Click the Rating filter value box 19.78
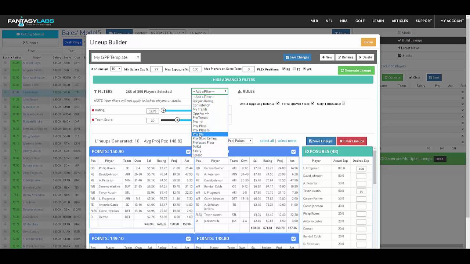Screen dimensions: 470x264 click(153, 111)
